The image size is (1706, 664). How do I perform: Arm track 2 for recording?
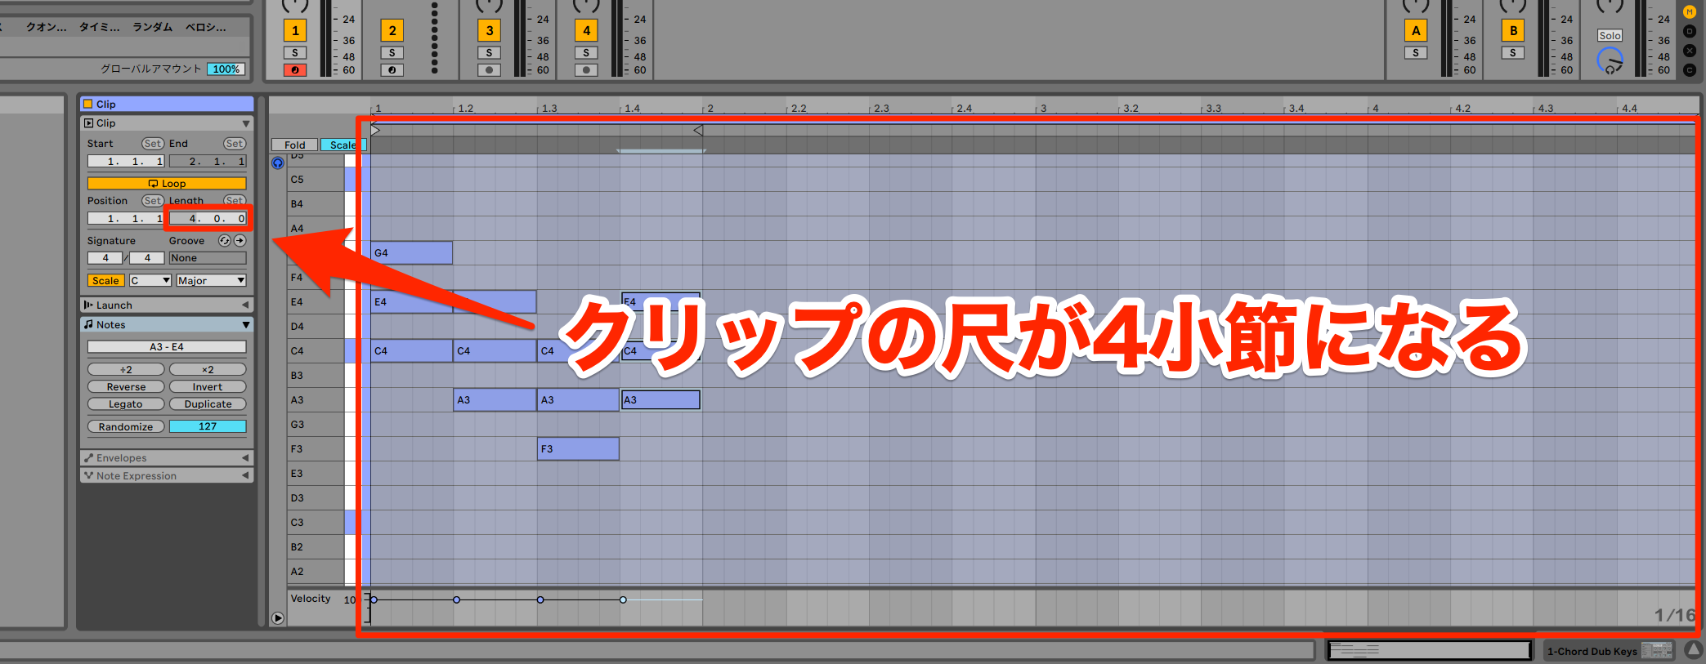pos(392,70)
